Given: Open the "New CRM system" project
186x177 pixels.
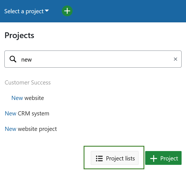Looking at the screenshot, I should 27,113.
